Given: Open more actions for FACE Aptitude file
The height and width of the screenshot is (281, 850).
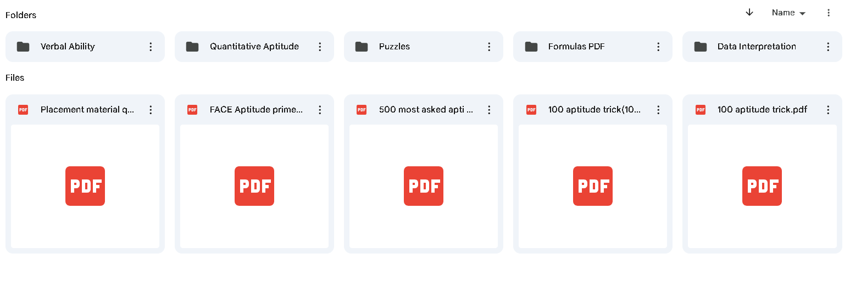Looking at the screenshot, I should pyautogui.click(x=320, y=110).
